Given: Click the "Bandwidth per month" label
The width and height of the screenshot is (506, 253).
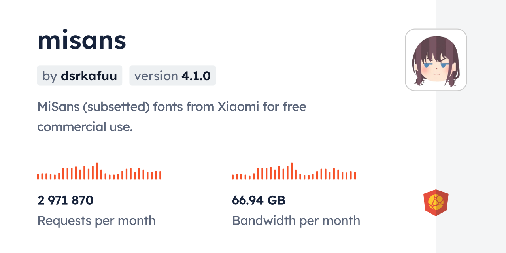Looking at the screenshot, I should pyautogui.click(x=296, y=221).
